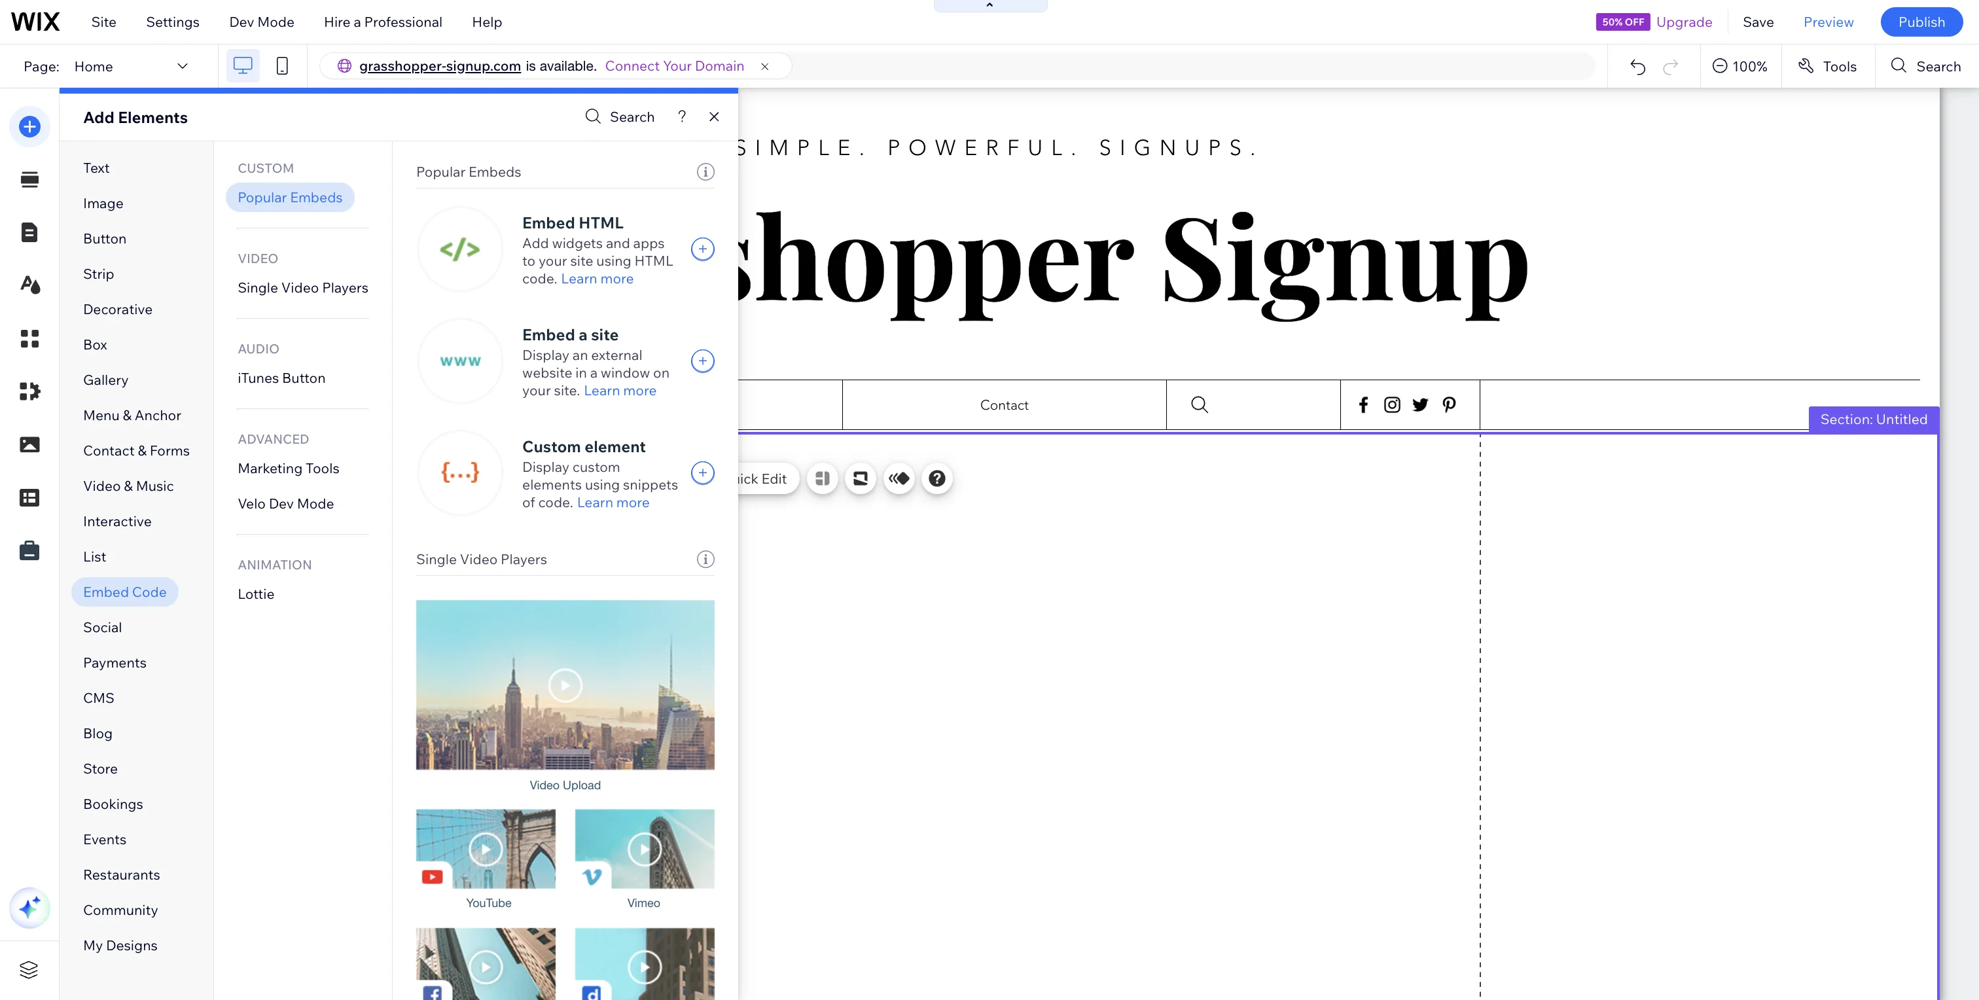Open the Dev Mode menu
This screenshot has width=1979, height=1000.
(x=261, y=22)
